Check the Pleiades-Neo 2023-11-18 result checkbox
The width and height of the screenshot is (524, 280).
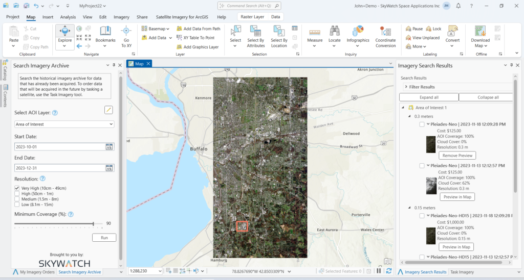(x=422, y=124)
